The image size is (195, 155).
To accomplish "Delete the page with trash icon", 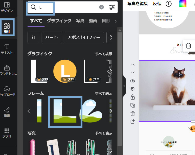I will pos(133,114).
